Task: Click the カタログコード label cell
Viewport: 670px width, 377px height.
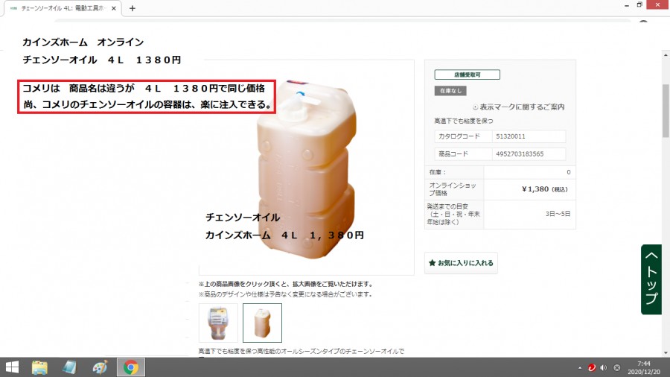Action: pos(463,136)
